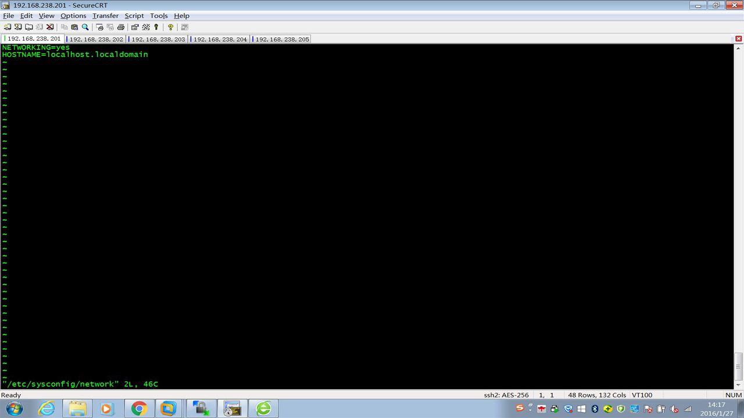Viewport: 744px width, 418px height.
Task: Click the Connect in Tab icon
Action: point(28,27)
